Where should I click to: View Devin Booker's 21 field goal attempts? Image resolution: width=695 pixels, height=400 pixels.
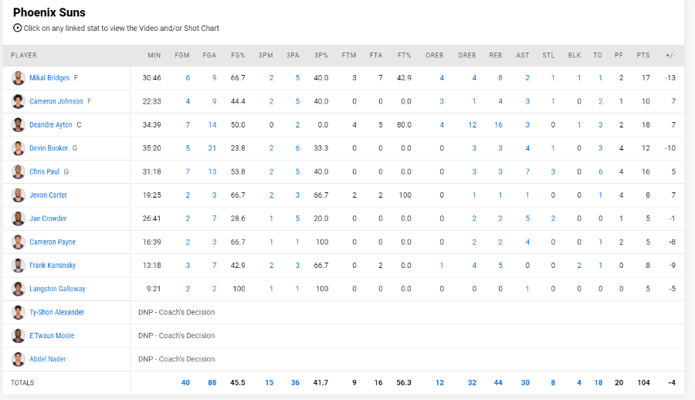[x=212, y=148]
